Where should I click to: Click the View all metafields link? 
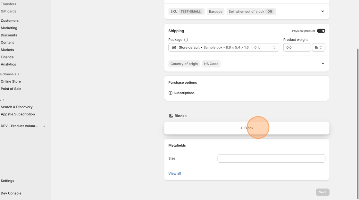tap(175, 173)
